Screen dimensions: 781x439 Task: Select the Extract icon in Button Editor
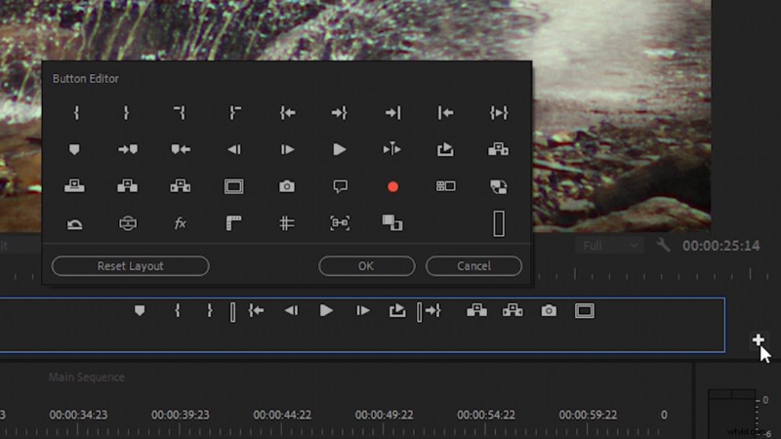[x=181, y=186]
